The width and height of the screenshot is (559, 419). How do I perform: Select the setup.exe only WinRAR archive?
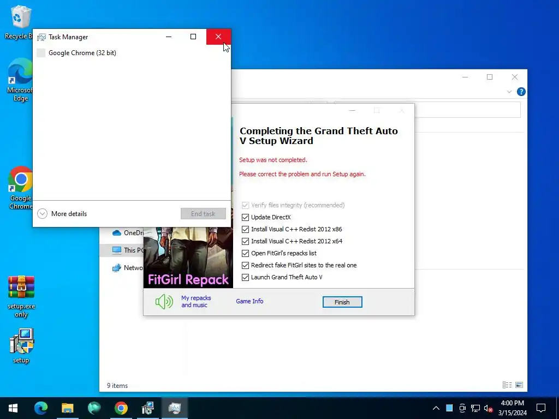21,296
